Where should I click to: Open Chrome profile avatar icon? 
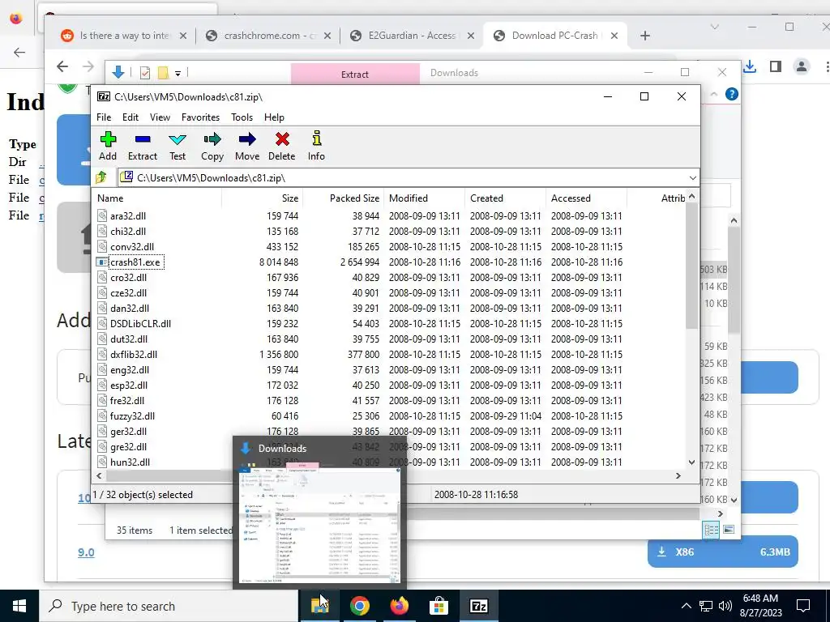pos(802,66)
